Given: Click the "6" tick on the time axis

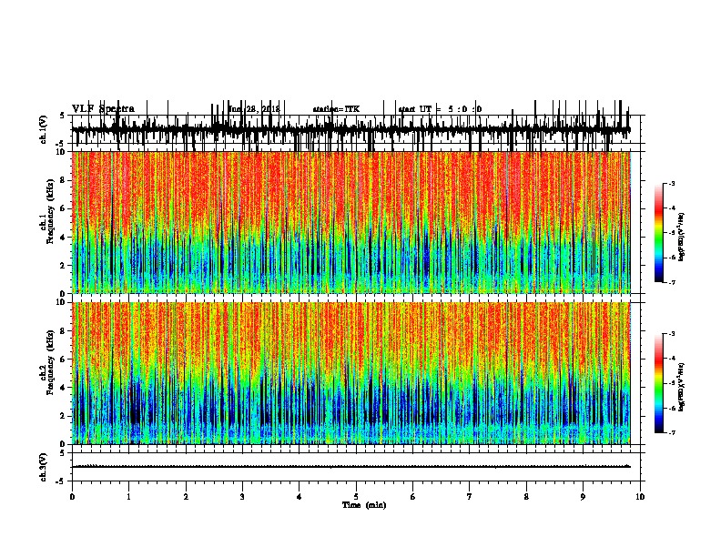Looking at the screenshot, I should pos(413,497).
